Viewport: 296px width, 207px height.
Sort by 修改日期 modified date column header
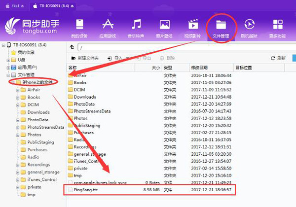(212, 68)
